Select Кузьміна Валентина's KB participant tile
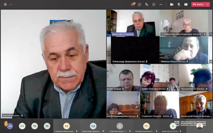 pos(67,126)
